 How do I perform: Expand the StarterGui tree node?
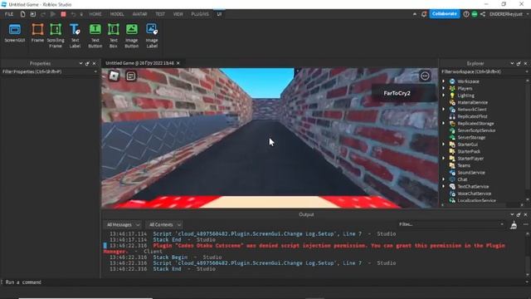click(443, 145)
